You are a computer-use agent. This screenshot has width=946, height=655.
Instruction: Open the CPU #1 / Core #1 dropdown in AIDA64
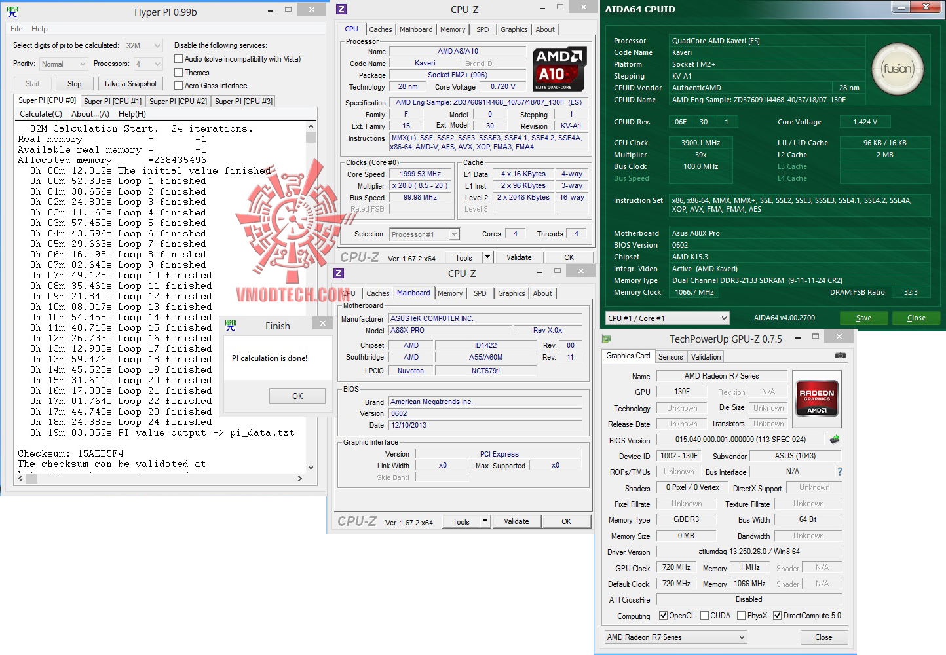(x=667, y=318)
